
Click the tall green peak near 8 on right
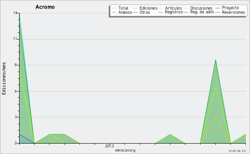tap(215, 60)
